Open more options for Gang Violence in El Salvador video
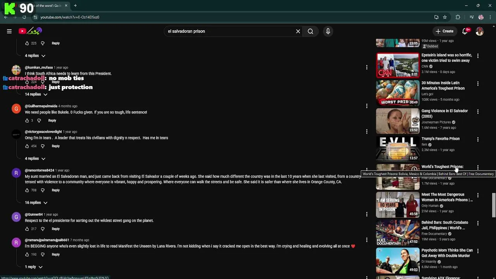Screen dimensions: 496x279 click(x=478, y=112)
